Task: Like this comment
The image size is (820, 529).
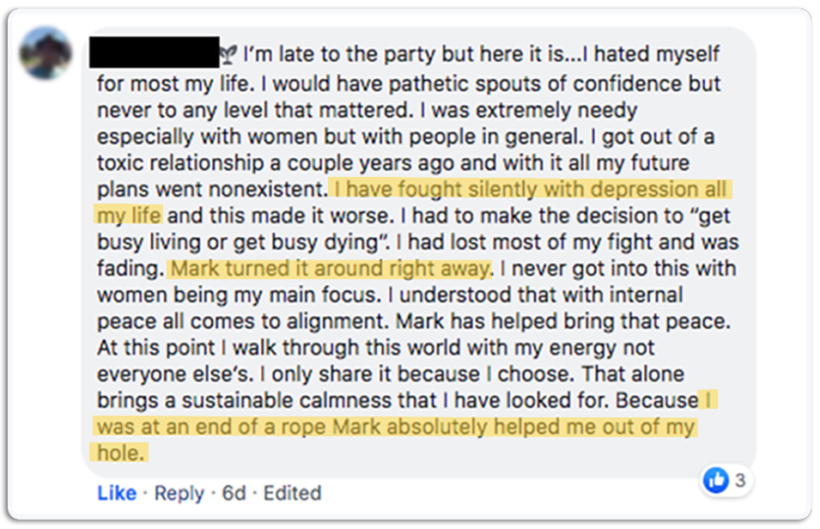Action: [117, 493]
